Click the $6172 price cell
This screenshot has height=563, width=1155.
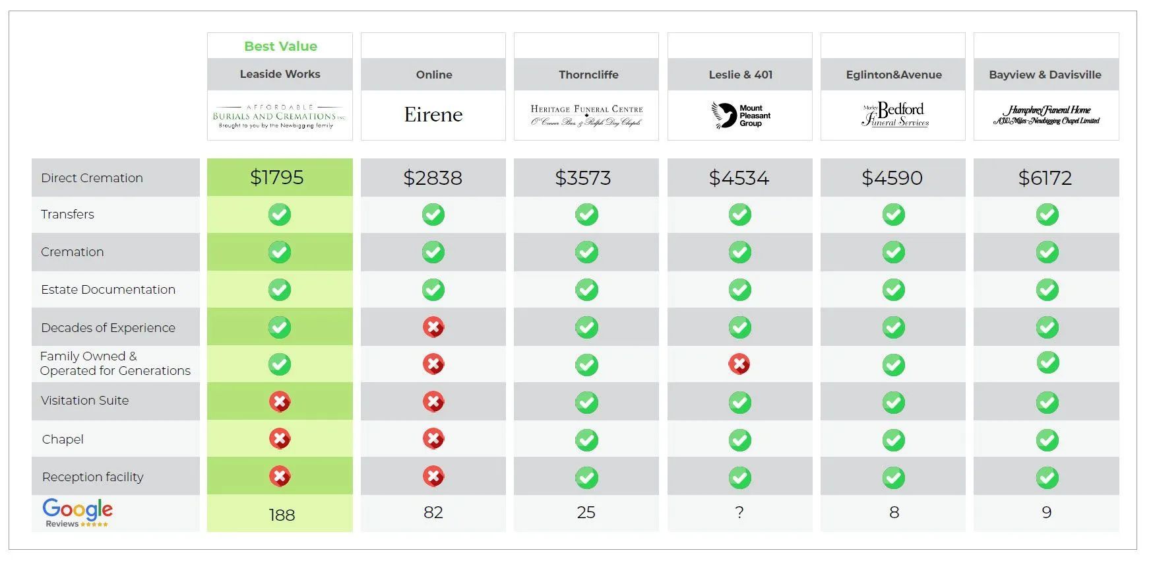pos(1046,178)
